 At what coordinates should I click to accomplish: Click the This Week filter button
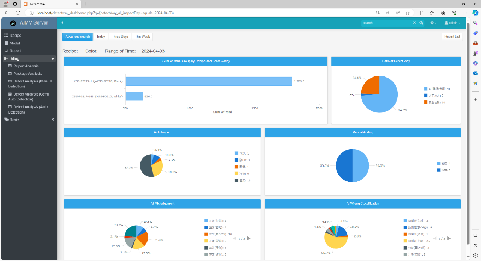tap(142, 37)
